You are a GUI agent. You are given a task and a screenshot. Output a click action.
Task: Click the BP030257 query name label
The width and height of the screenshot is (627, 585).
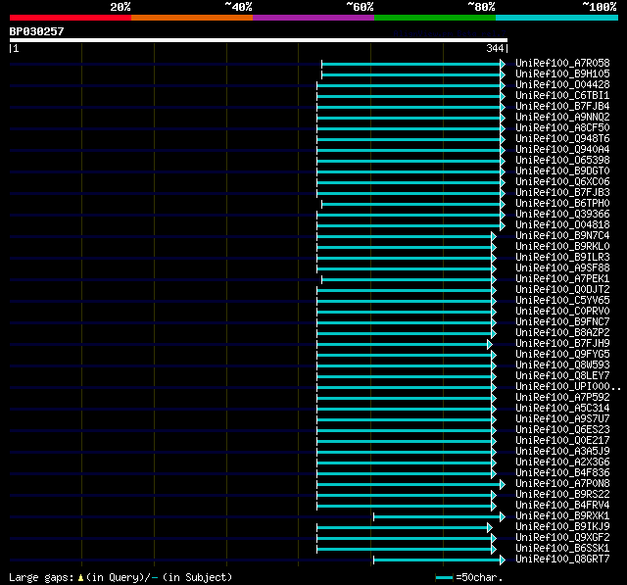click(x=37, y=31)
